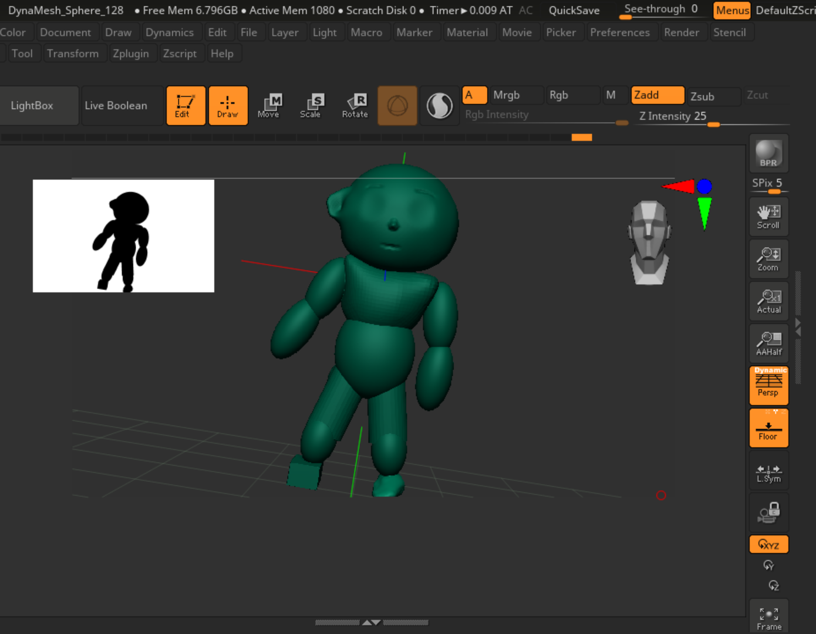Expand the bottom tray divider arrows
The image size is (816, 634).
pos(372,622)
